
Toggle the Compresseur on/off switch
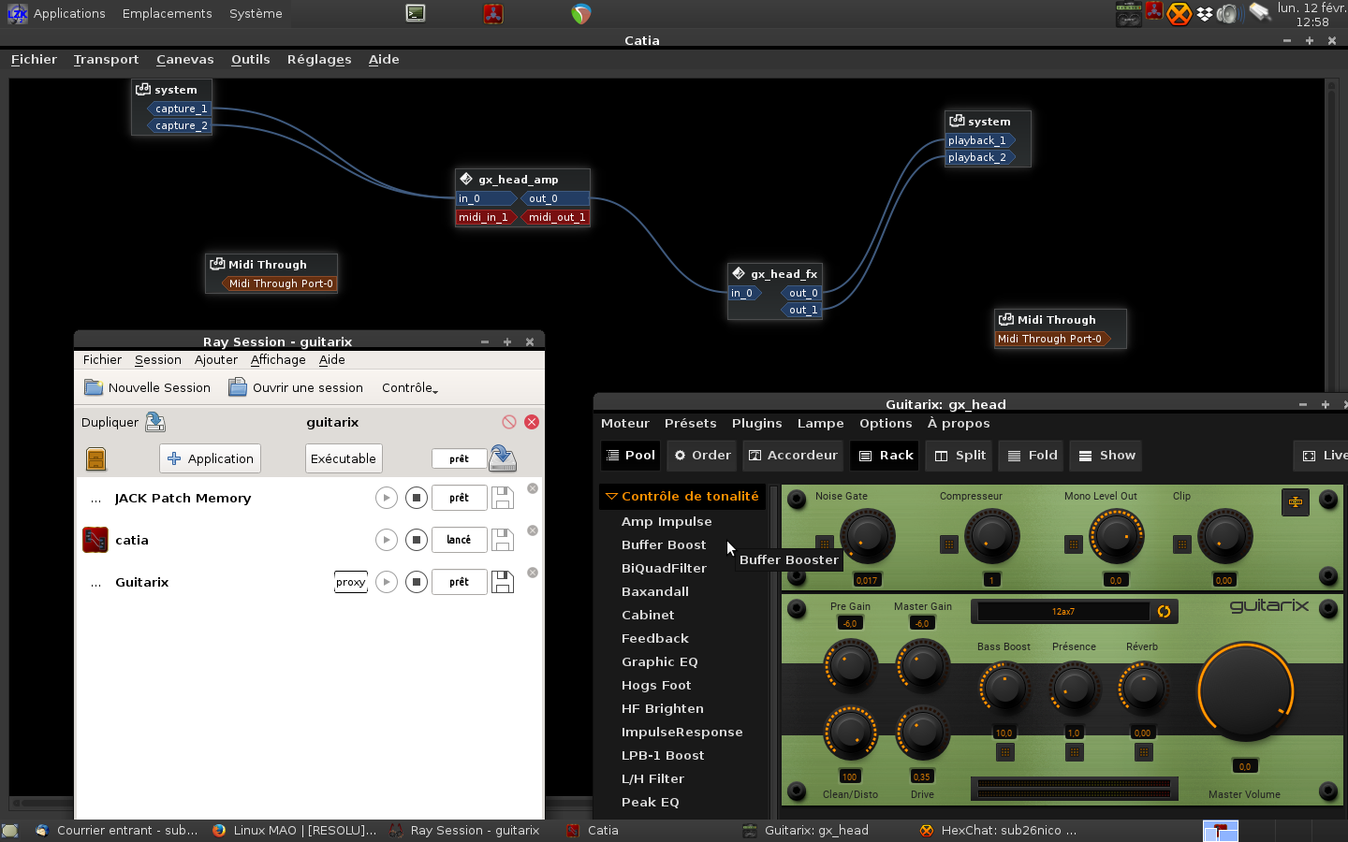click(x=948, y=544)
